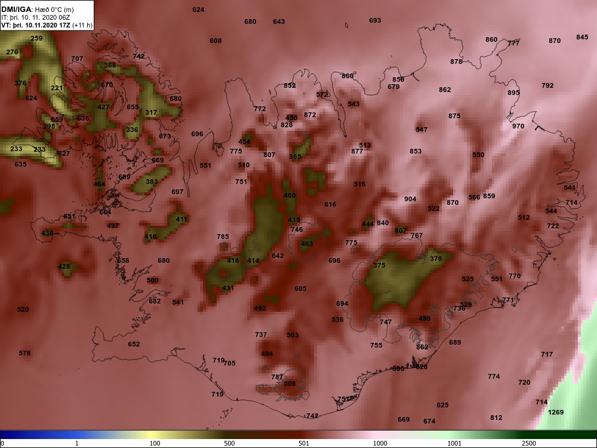
Task: Click the map value 840
Action: [x=383, y=223]
